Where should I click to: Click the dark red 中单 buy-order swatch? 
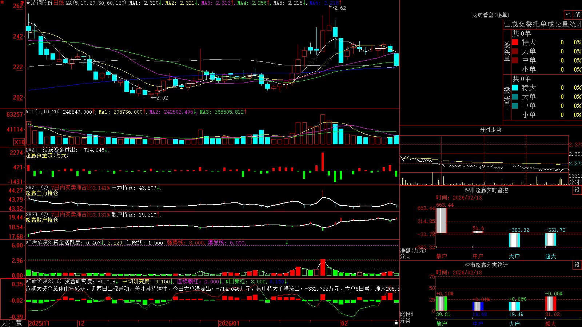[x=515, y=60]
